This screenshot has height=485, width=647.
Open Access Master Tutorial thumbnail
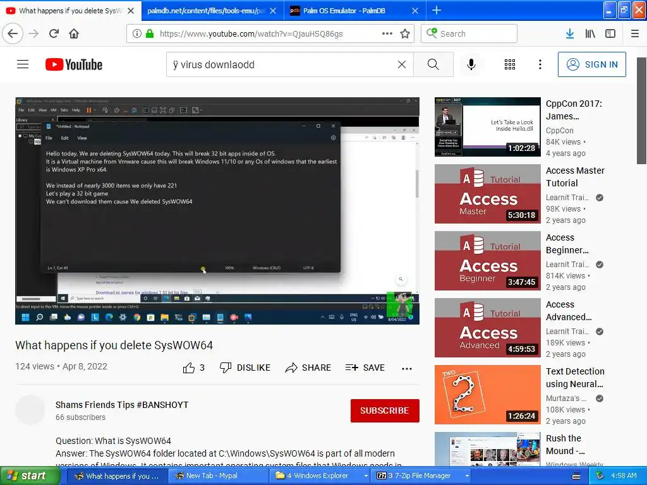(487, 194)
